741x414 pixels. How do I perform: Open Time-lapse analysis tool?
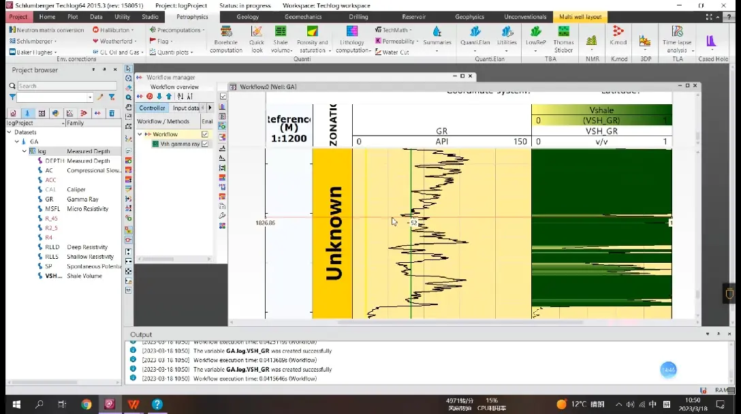point(677,39)
